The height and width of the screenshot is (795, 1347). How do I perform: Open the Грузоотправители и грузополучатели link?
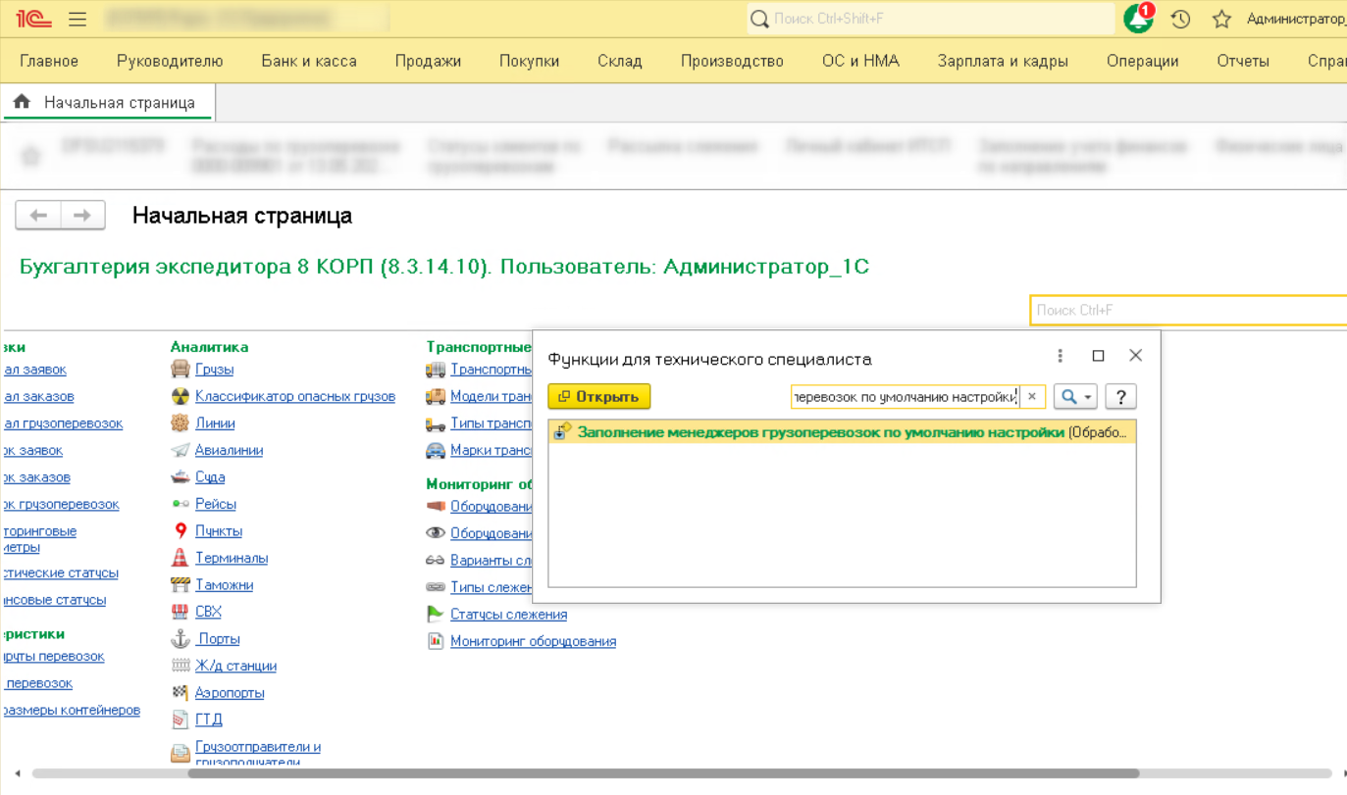[x=258, y=754]
